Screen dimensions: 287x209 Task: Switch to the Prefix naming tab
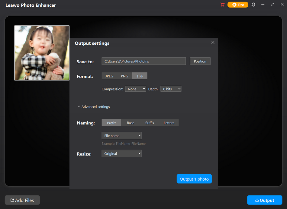click(x=111, y=123)
